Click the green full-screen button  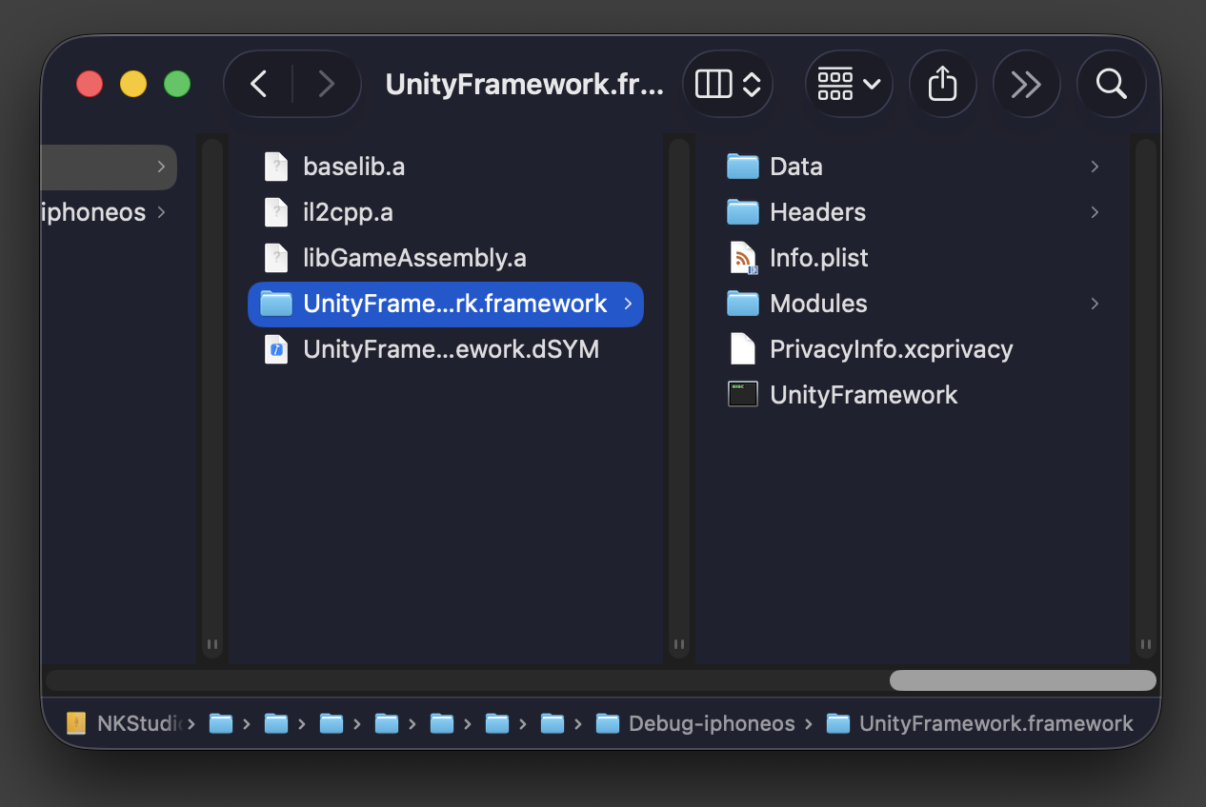coord(177,85)
